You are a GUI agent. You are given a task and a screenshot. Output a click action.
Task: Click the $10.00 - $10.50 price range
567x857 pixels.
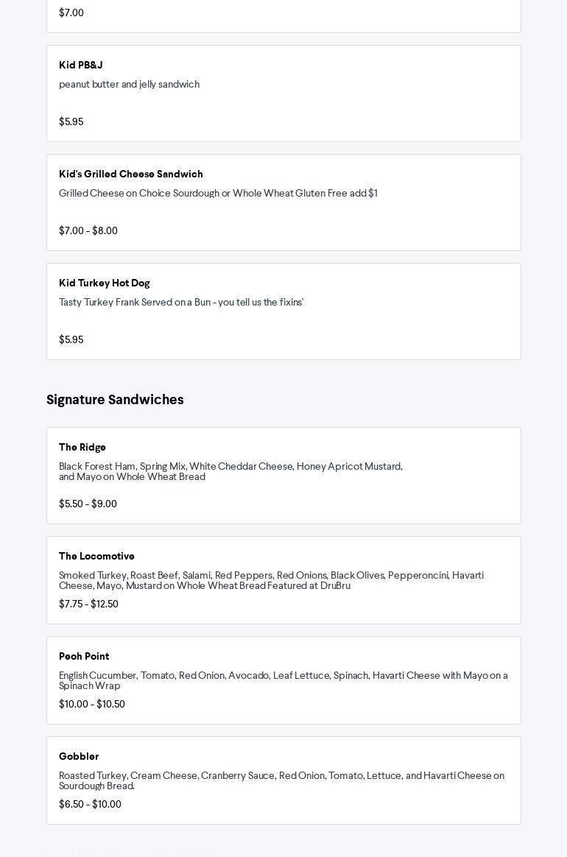(92, 705)
